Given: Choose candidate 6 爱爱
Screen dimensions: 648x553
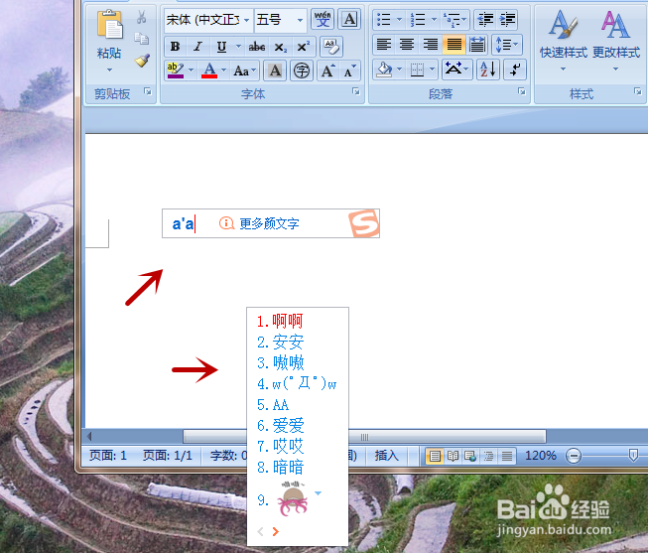Looking at the screenshot, I should [280, 425].
